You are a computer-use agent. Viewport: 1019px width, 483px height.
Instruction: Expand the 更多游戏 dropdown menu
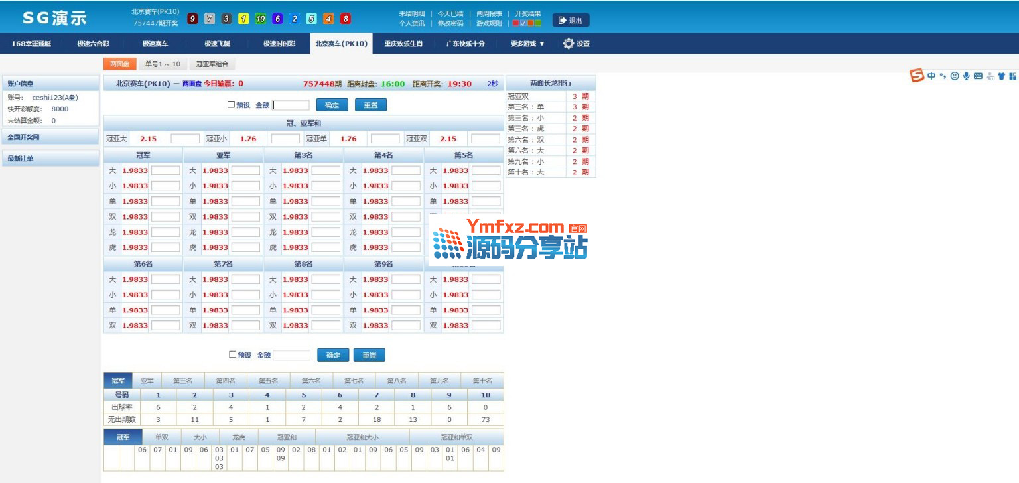[x=527, y=44]
